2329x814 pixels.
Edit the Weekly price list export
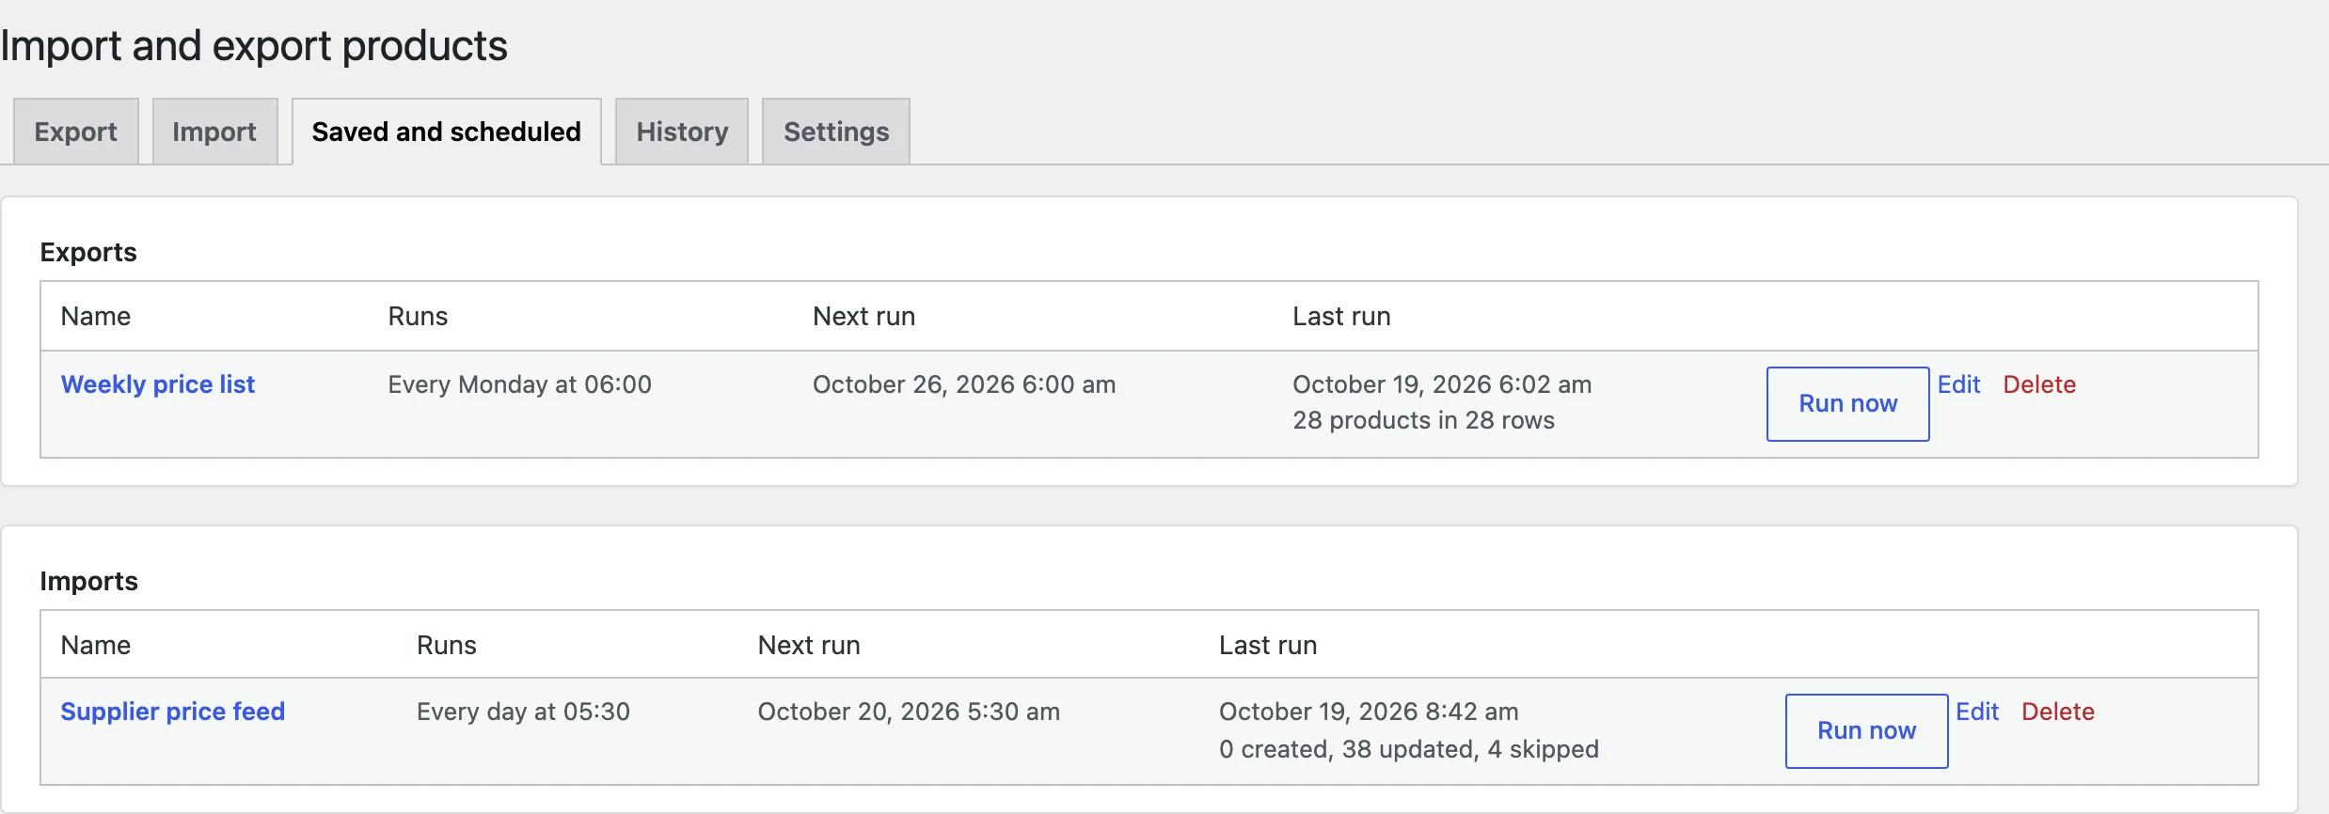click(1958, 384)
